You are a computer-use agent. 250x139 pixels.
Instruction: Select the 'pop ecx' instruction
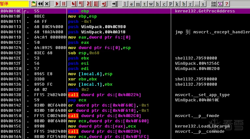(77, 100)
